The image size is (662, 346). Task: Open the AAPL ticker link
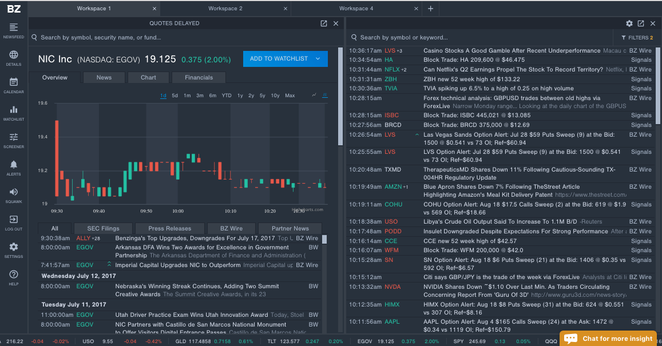[392, 321]
